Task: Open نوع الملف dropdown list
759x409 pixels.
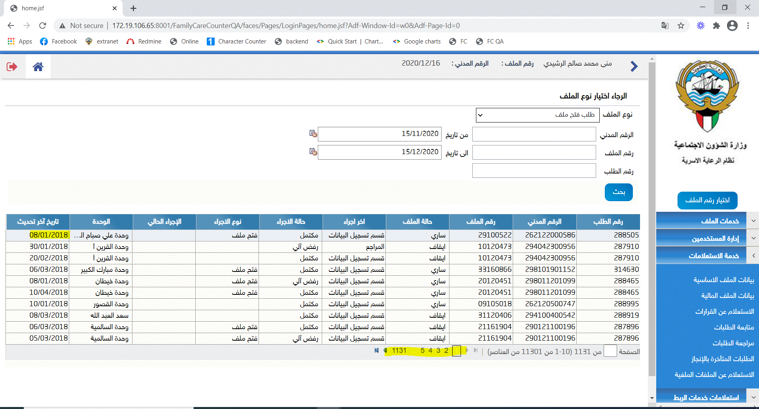Action: click(538, 115)
